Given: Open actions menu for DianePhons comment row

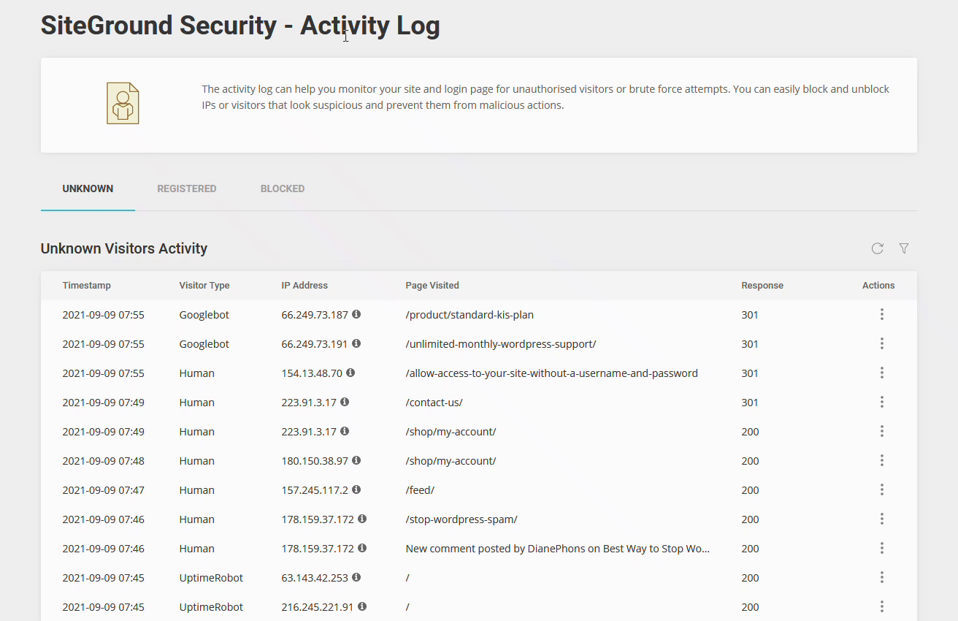Looking at the screenshot, I should pos(882,548).
